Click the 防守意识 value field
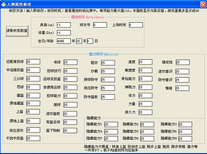This screenshot has width=207, height=154. [182, 80]
